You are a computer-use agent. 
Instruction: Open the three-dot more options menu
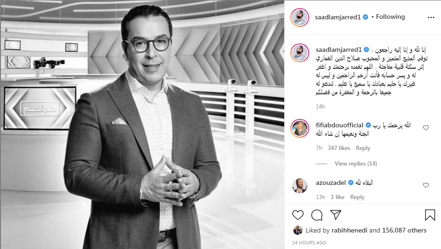[431, 17]
